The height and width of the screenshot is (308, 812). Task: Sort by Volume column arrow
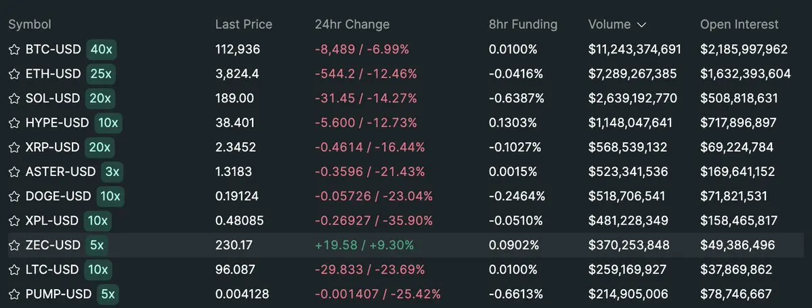coord(641,25)
